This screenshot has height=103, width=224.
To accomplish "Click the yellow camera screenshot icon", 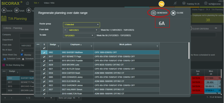I will point(161,4).
